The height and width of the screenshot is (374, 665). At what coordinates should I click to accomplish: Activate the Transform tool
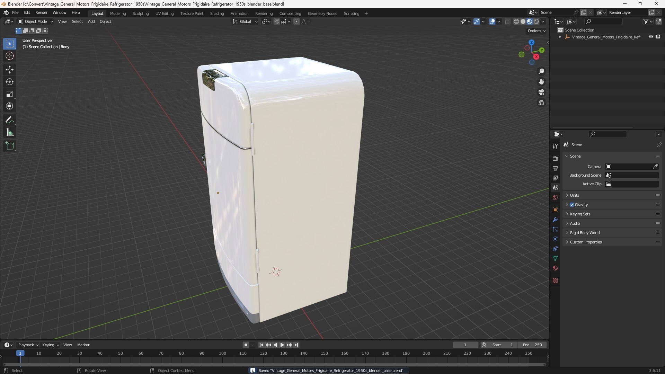10,106
